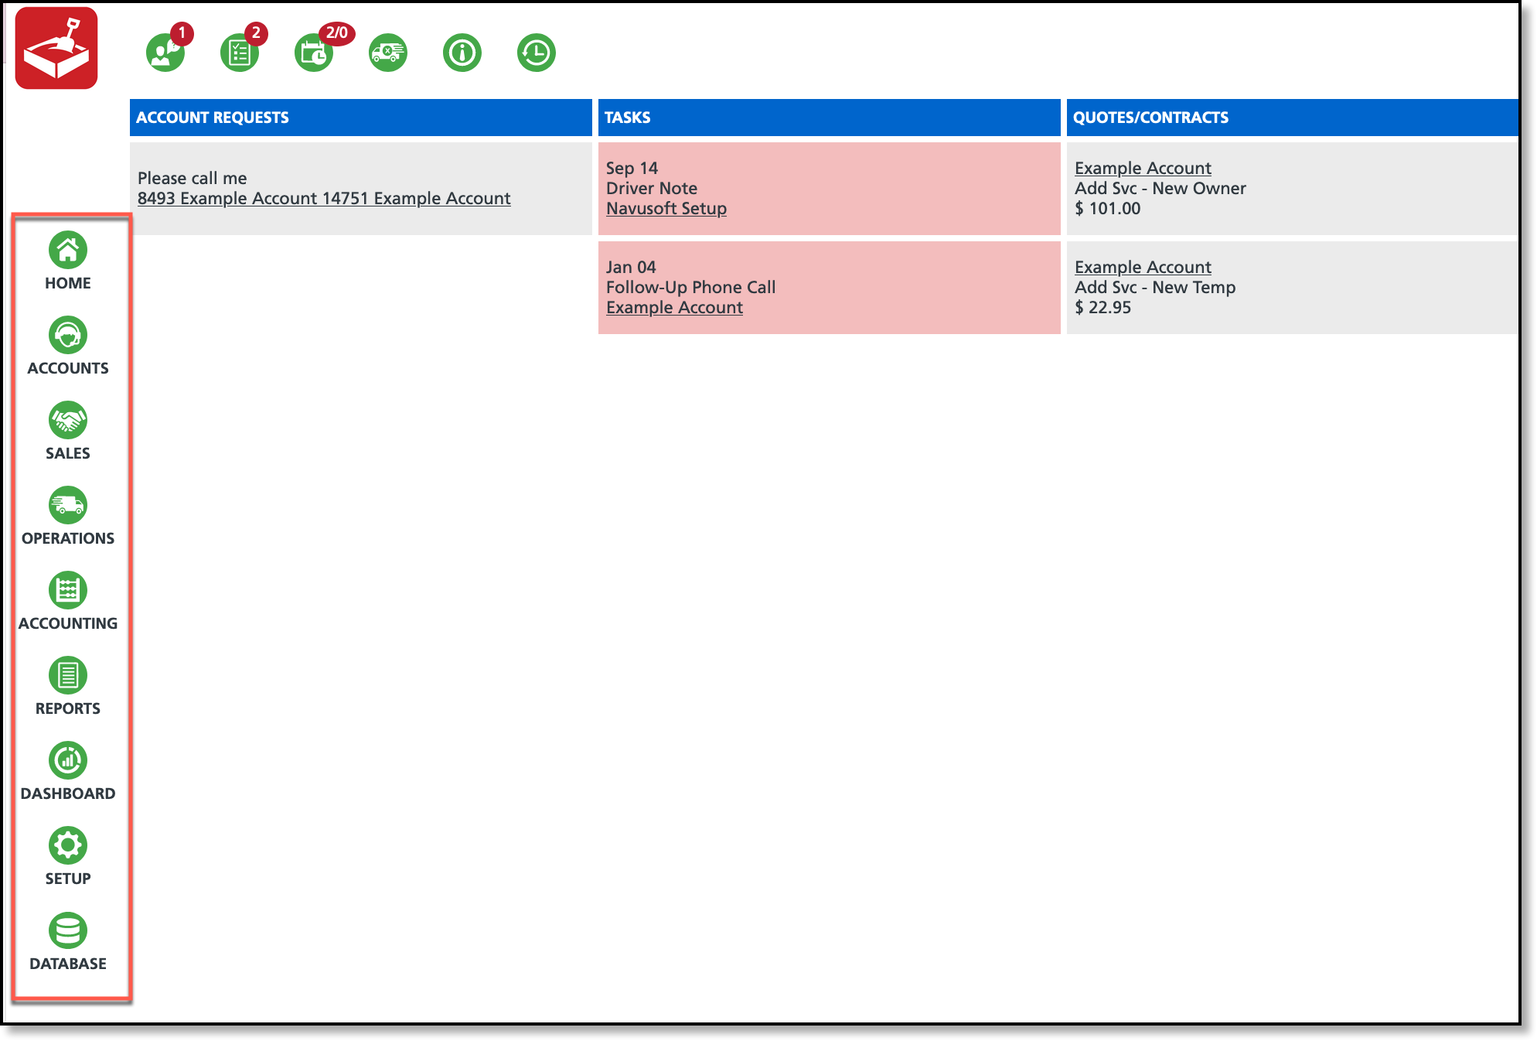Image resolution: width=1537 pixels, height=1041 pixels.
Task: Open the tasks checklist icon with badge 2
Action: [x=240, y=53]
